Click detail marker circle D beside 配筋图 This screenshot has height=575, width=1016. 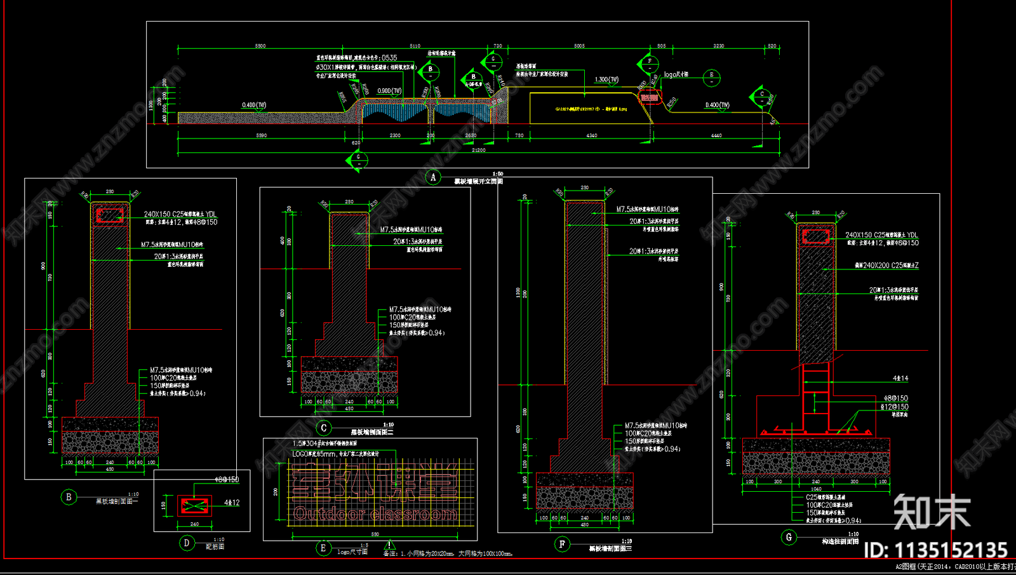(187, 543)
